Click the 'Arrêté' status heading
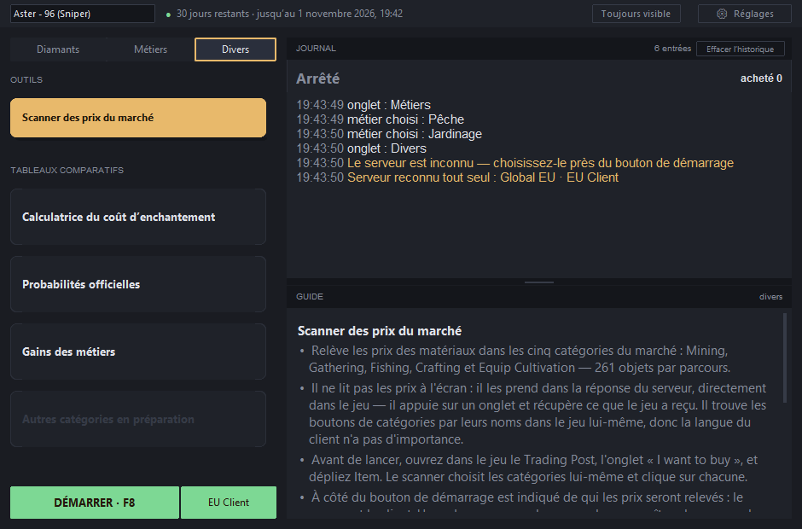 pyautogui.click(x=317, y=78)
